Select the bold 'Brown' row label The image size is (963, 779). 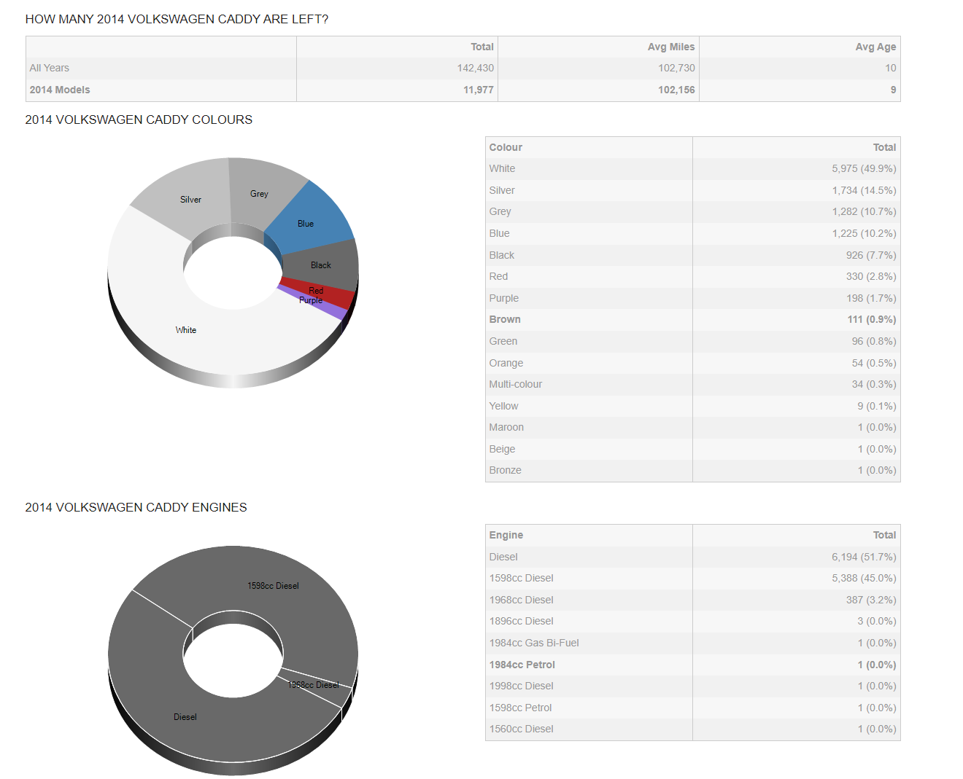click(505, 319)
